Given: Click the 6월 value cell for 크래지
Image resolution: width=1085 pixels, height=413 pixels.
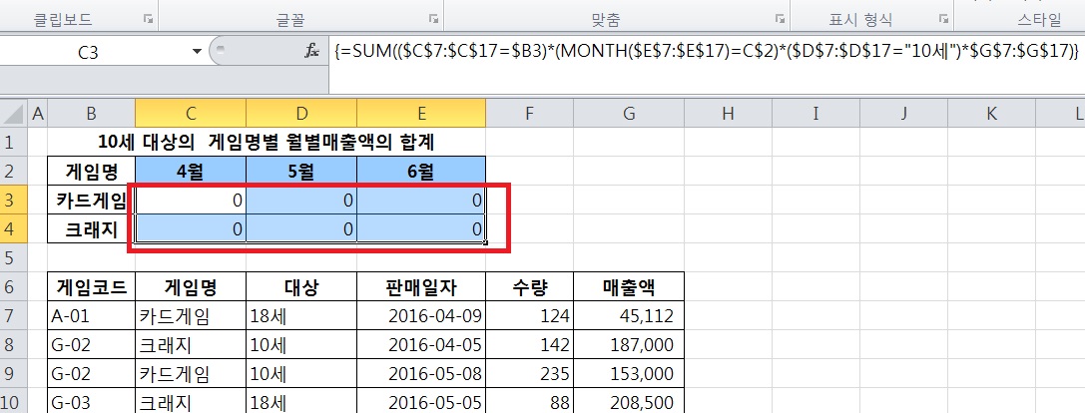Looking at the screenshot, I should pyautogui.click(x=421, y=228).
